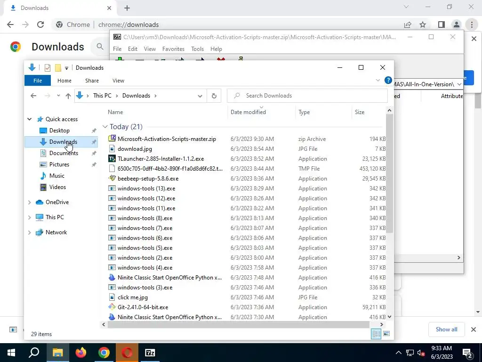The height and width of the screenshot is (362, 482).
Task: Open 7-Zip Favorites menu
Action: 173,49
